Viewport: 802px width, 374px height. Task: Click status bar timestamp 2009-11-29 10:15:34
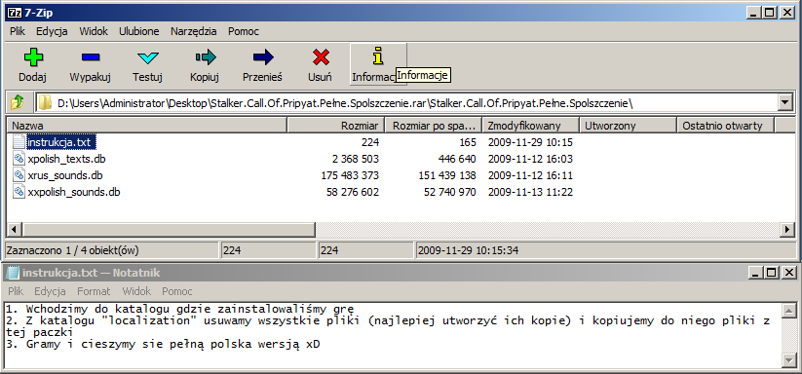pos(469,251)
